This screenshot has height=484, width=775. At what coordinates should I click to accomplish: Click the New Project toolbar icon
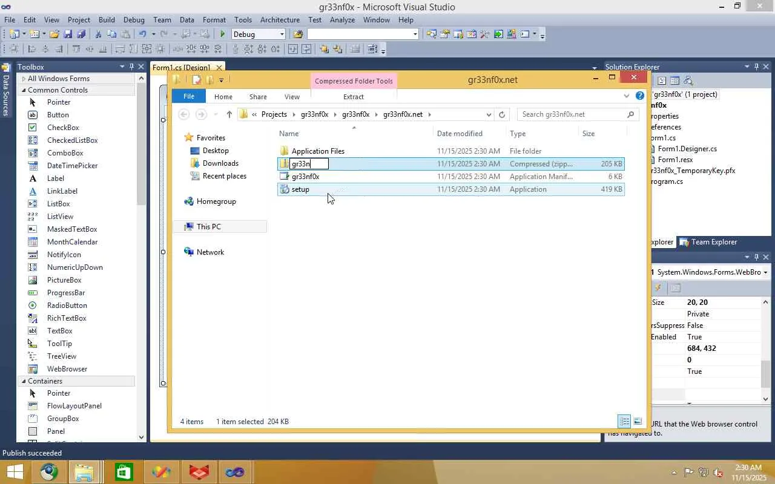[x=15, y=34]
